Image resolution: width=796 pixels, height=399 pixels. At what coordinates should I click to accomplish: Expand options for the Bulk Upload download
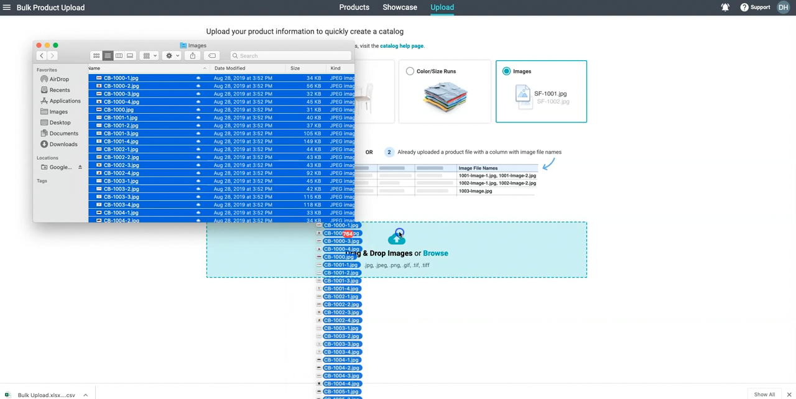pyautogui.click(x=85, y=395)
